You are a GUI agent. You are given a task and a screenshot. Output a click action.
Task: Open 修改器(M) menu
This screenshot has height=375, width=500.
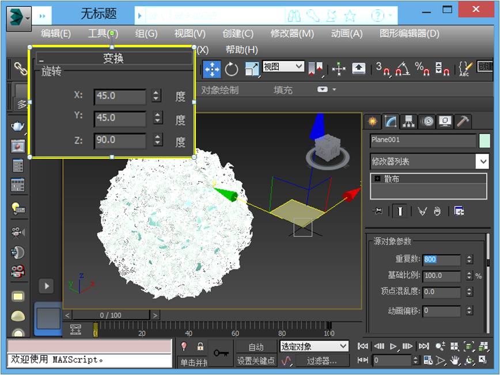(292, 33)
